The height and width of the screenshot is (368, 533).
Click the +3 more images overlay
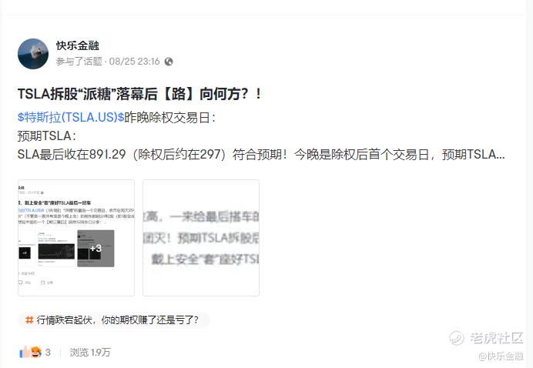(x=96, y=249)
